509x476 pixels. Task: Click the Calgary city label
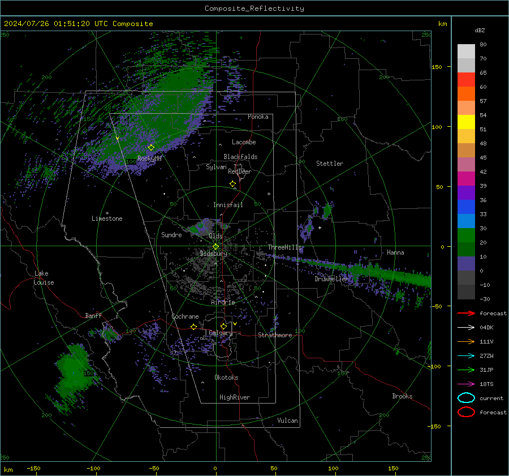tap(221, 333)
